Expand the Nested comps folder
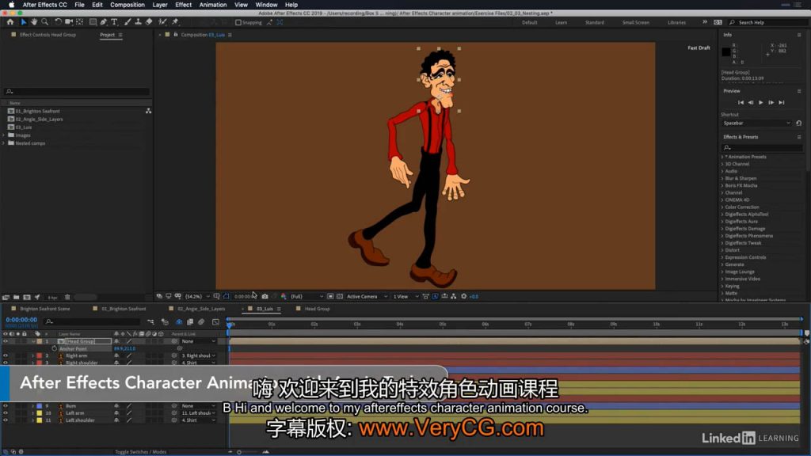The height and width of the screenshot is (456, 811). click(4, 143)
